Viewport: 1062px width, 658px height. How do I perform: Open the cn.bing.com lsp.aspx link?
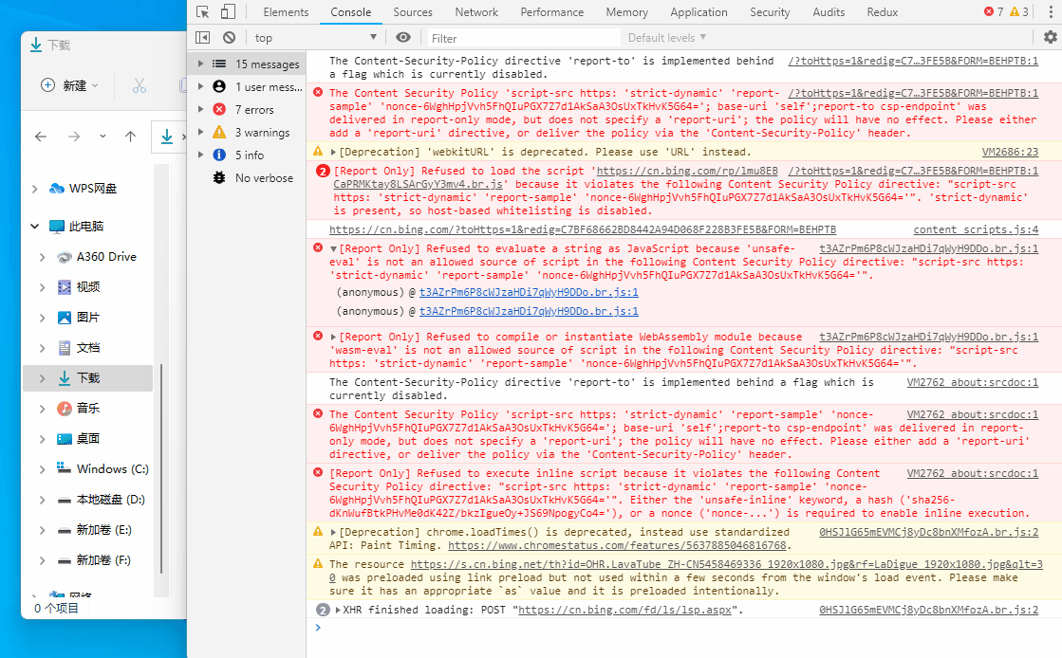click(624, 610)
